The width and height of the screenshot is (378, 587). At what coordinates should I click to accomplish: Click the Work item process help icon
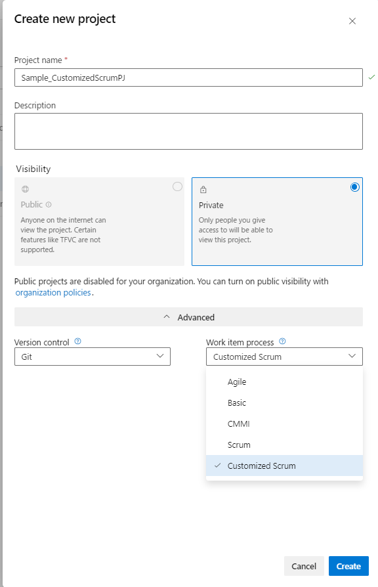283,341
